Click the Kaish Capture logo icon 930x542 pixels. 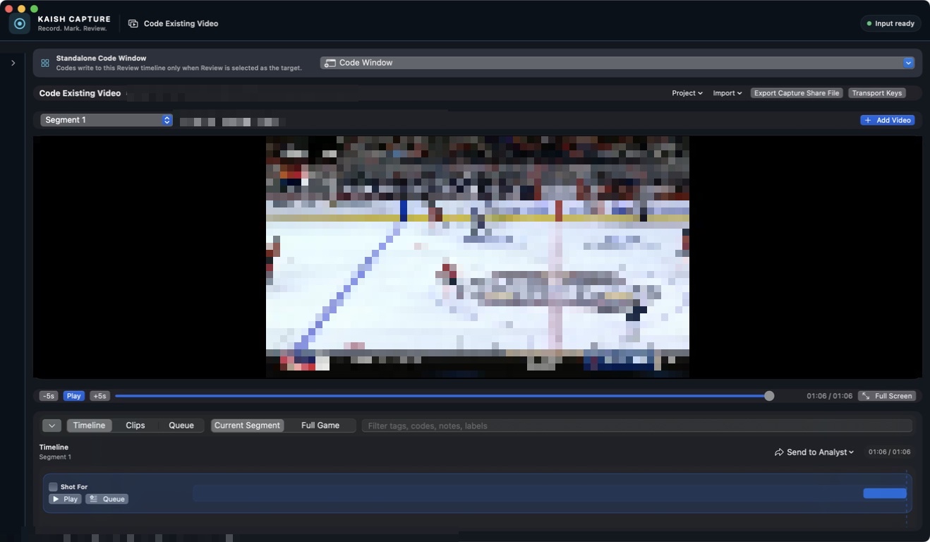point(20,23)
